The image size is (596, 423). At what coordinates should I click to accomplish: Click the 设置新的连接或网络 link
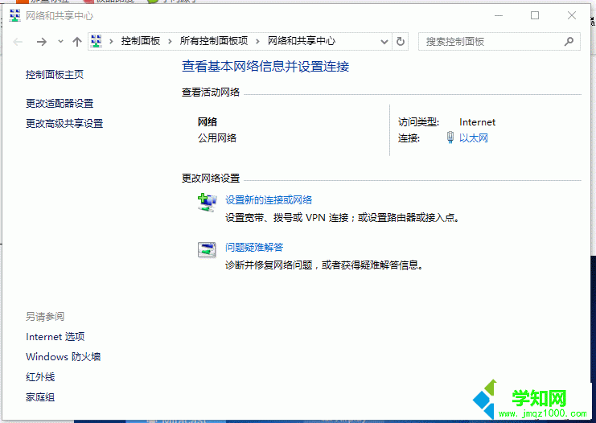(269, 200)
